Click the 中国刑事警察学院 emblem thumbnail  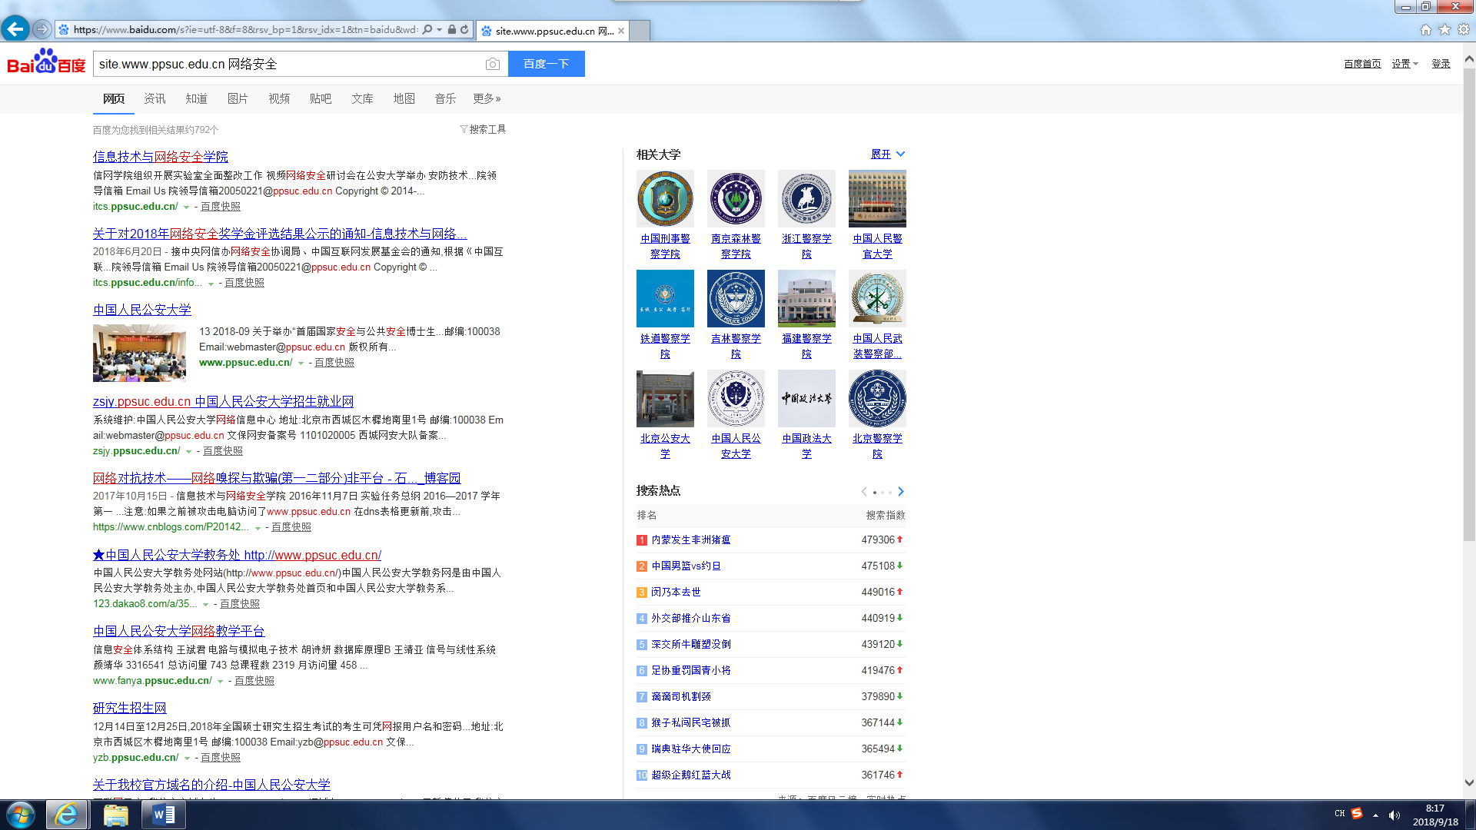pyautogui.click(x=665, y=198)
